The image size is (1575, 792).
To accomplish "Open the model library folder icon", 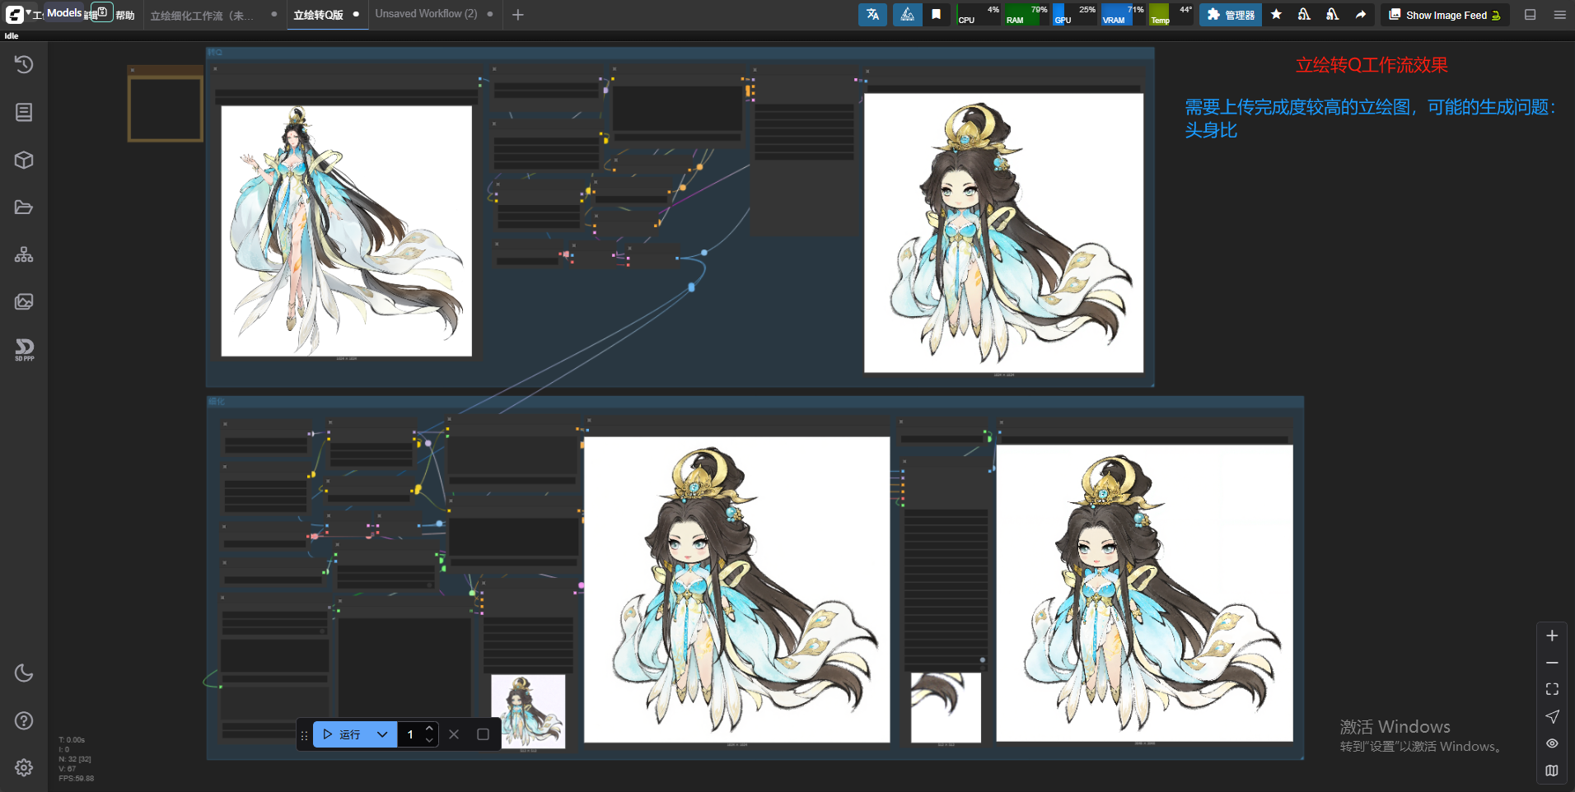I will pos(24,207).
